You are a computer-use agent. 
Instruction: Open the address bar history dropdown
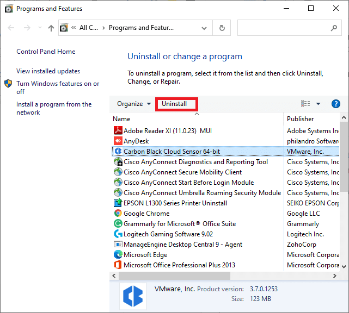206,28
